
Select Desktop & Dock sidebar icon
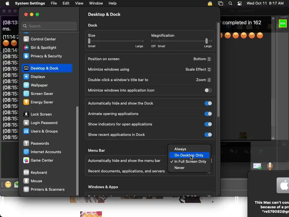coord(26,68)
